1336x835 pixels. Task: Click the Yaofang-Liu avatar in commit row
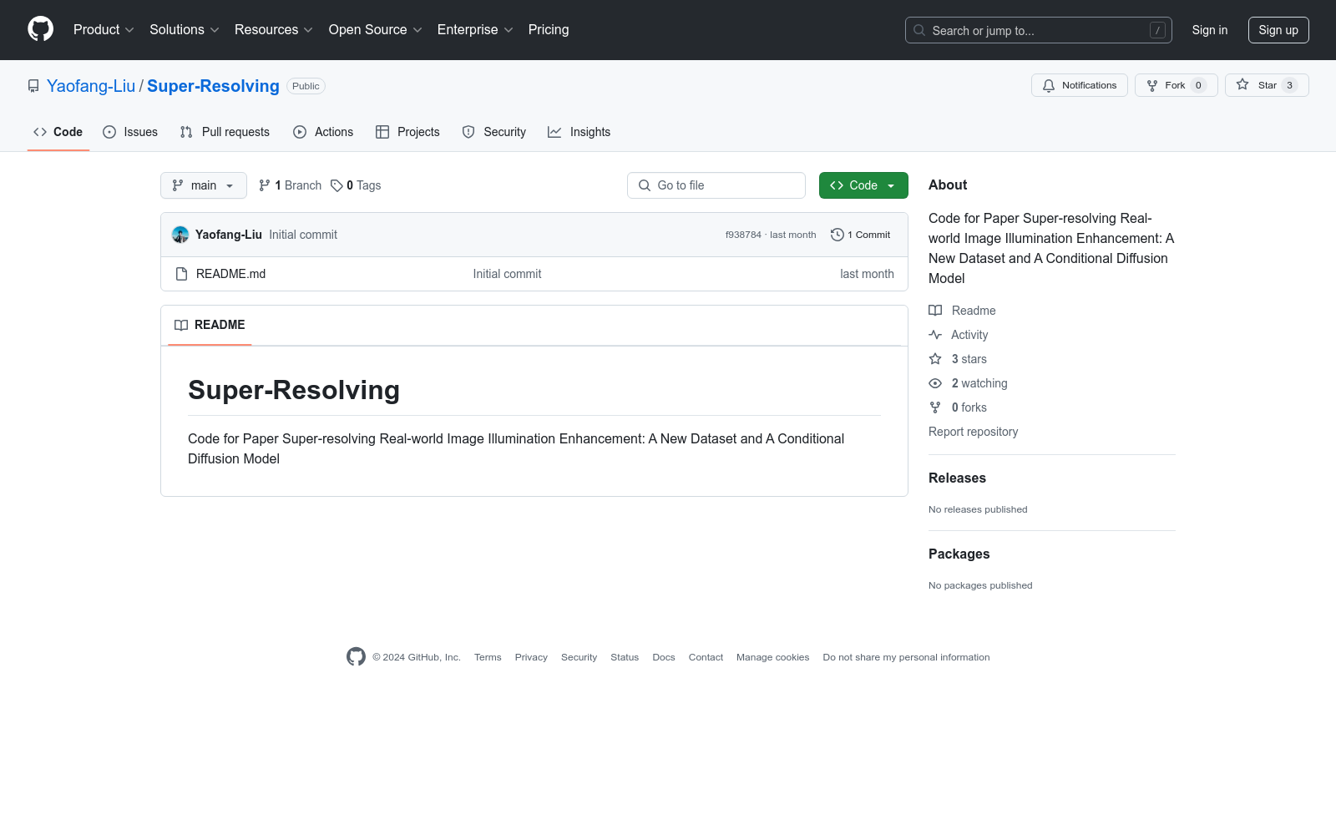coord(180,235)
